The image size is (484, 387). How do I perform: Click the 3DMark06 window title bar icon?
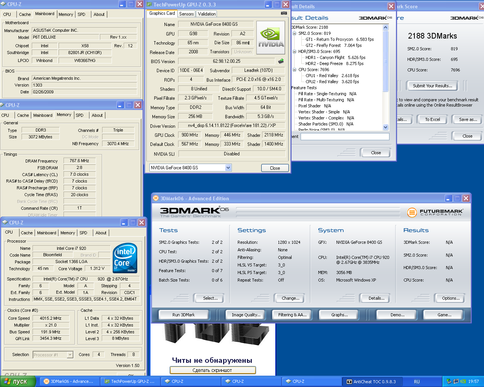(155, 198)
